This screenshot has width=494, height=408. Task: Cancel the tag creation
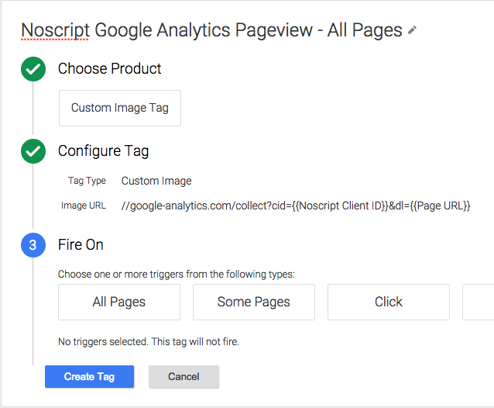[x=184, y=376]
